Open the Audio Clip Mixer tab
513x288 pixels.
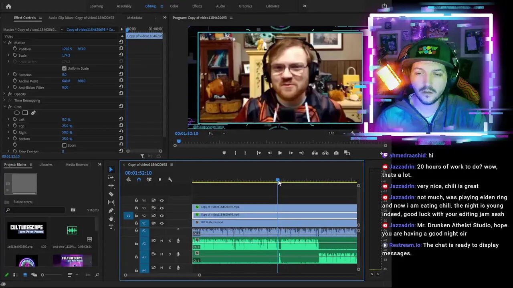click(x=81, y=18)
